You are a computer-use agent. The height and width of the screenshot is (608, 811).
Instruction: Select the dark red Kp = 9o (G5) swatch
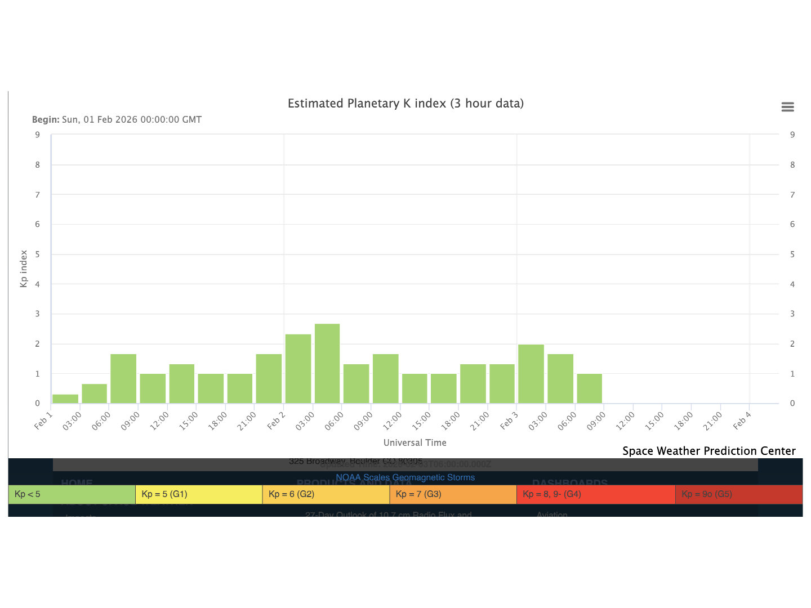(x=738, y=494)
